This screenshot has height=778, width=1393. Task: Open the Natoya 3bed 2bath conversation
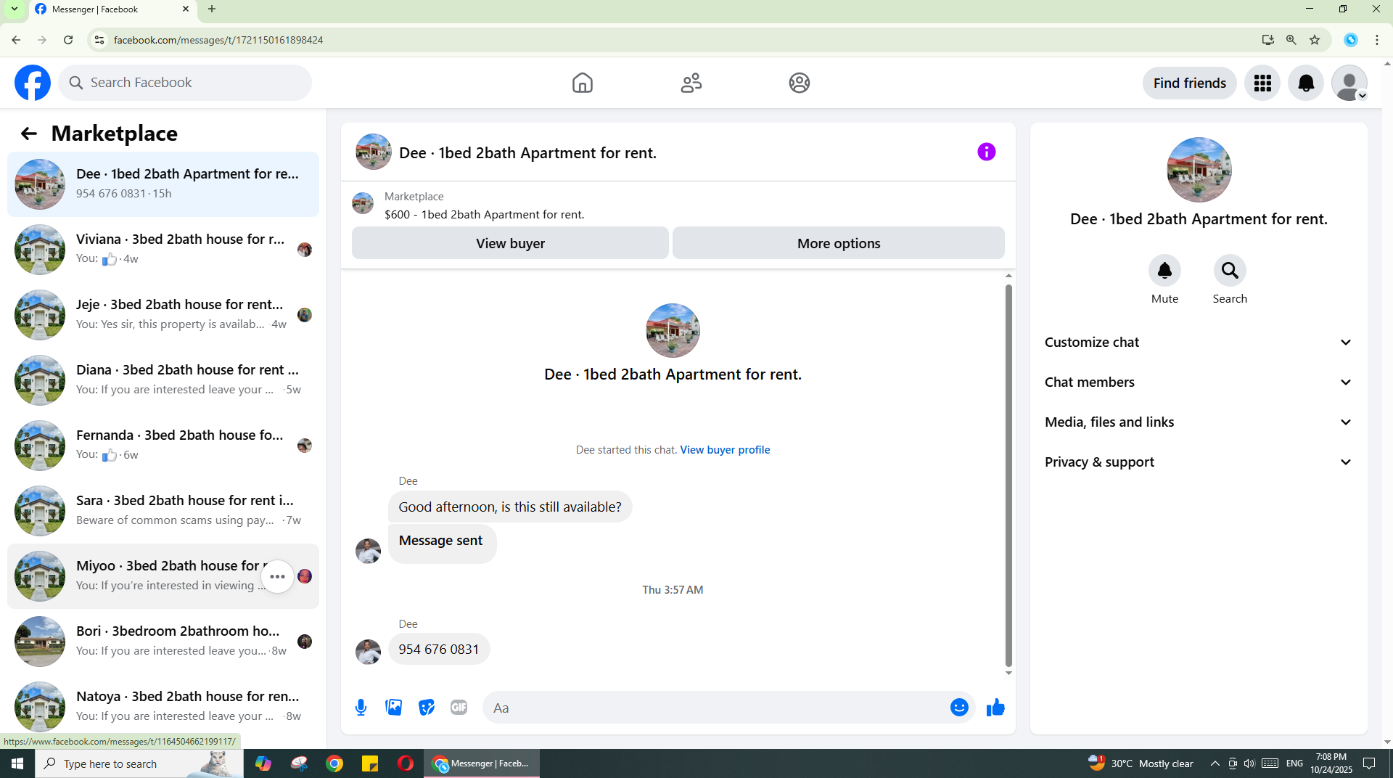tap(163, 707)
